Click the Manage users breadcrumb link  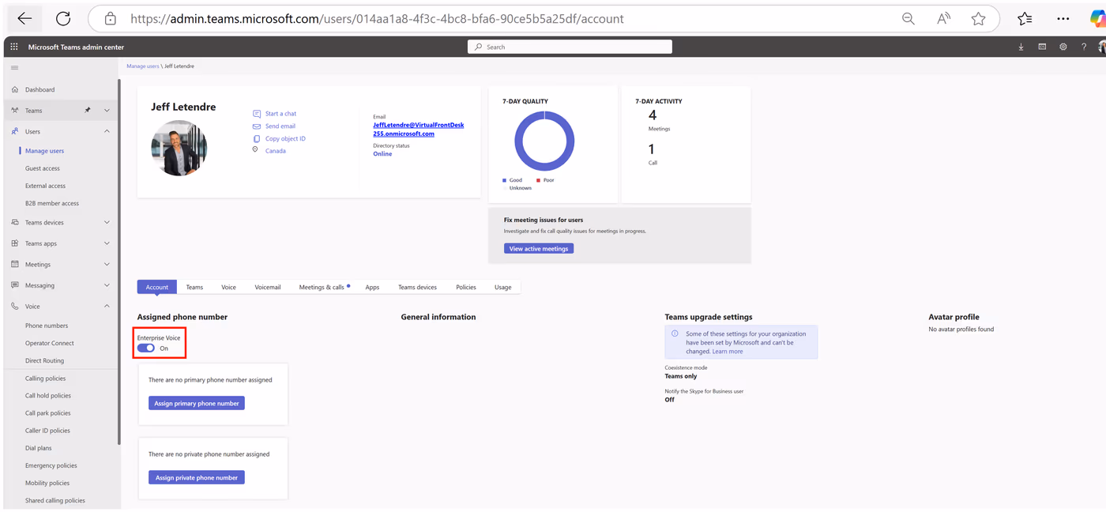tap(143, 66)
